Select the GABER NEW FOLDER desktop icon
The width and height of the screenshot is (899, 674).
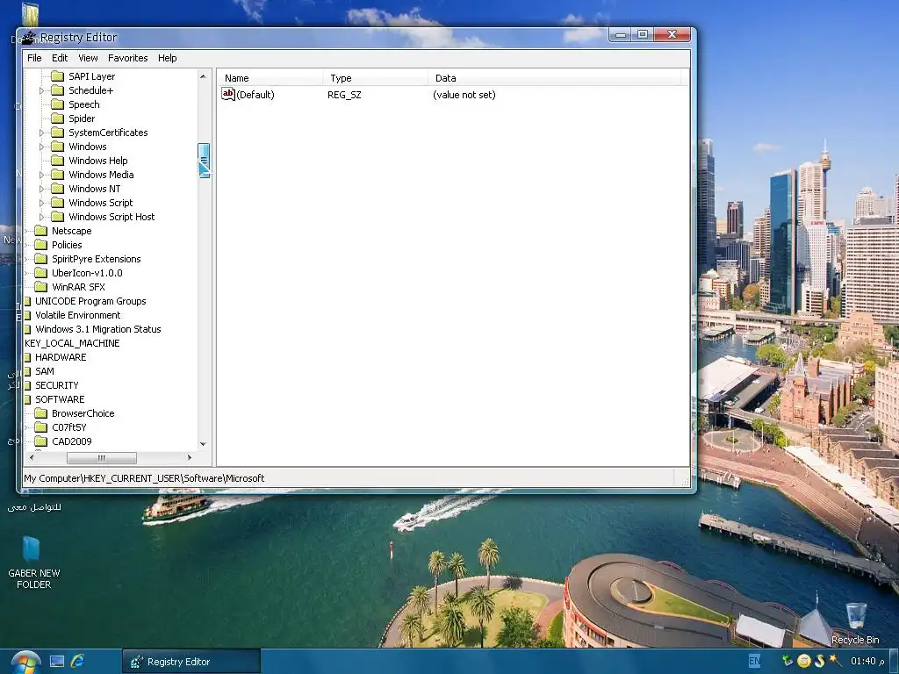point(33,563)
